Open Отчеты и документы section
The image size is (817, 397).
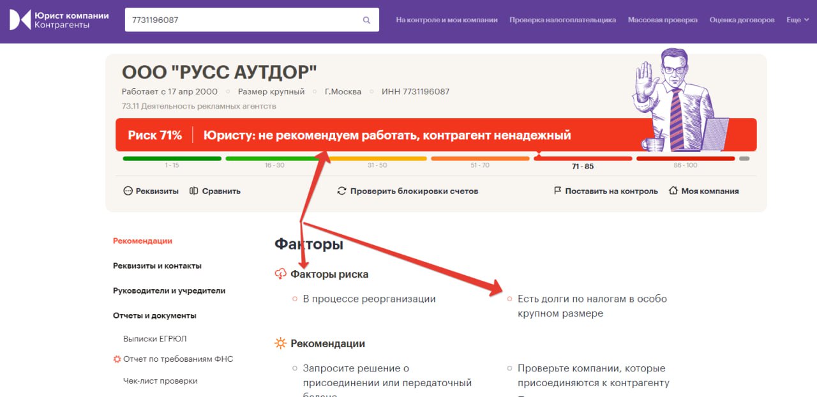point(154,316)
